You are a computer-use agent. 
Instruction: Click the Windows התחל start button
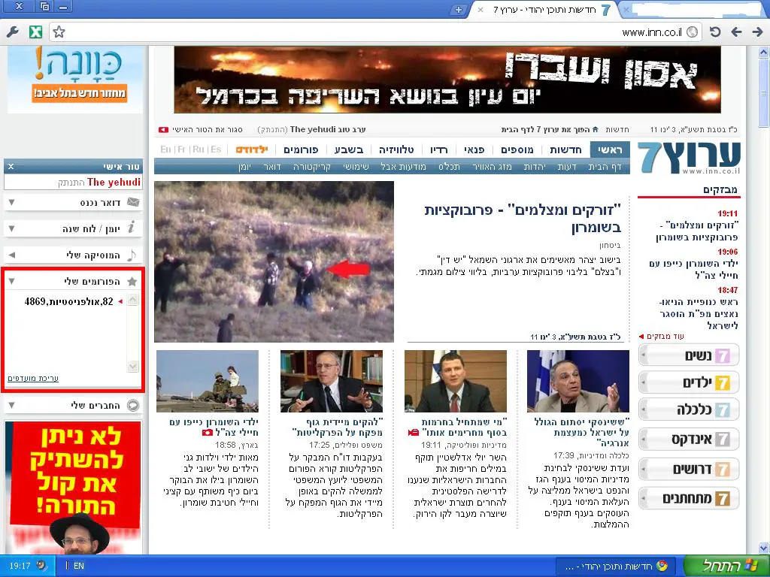pyautogui.click(x=720, y=566)
